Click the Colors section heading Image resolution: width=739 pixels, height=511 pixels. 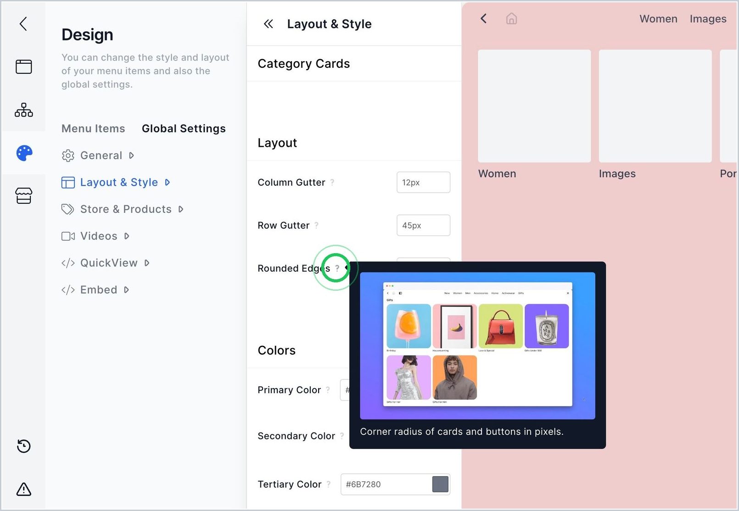(x=276, y=350)
